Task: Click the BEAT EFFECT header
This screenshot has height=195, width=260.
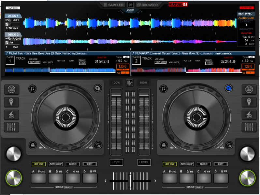Action: coord(246,14)
